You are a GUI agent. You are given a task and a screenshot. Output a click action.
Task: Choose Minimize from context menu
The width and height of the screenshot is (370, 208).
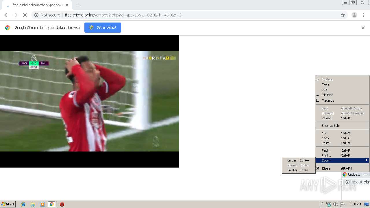click(342, 95)
